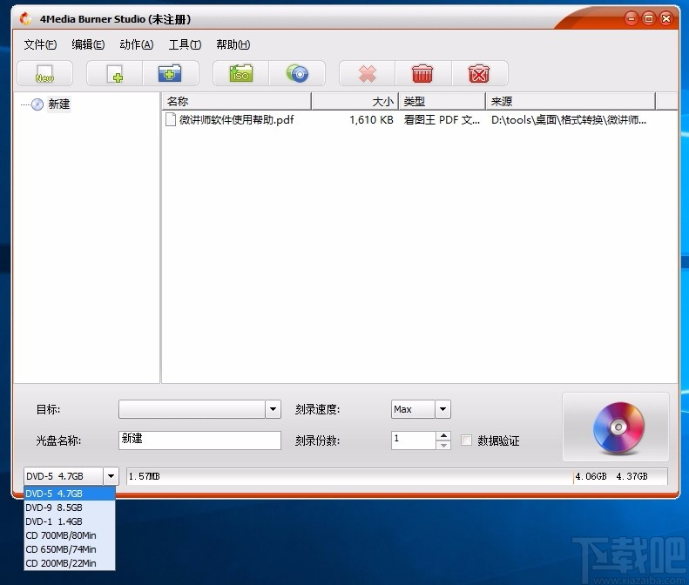This screenshot has height=585, width=689.
Task: Select DVD-9 8.5GB in list
Action: pyautogui.click(x=70, y=508)
